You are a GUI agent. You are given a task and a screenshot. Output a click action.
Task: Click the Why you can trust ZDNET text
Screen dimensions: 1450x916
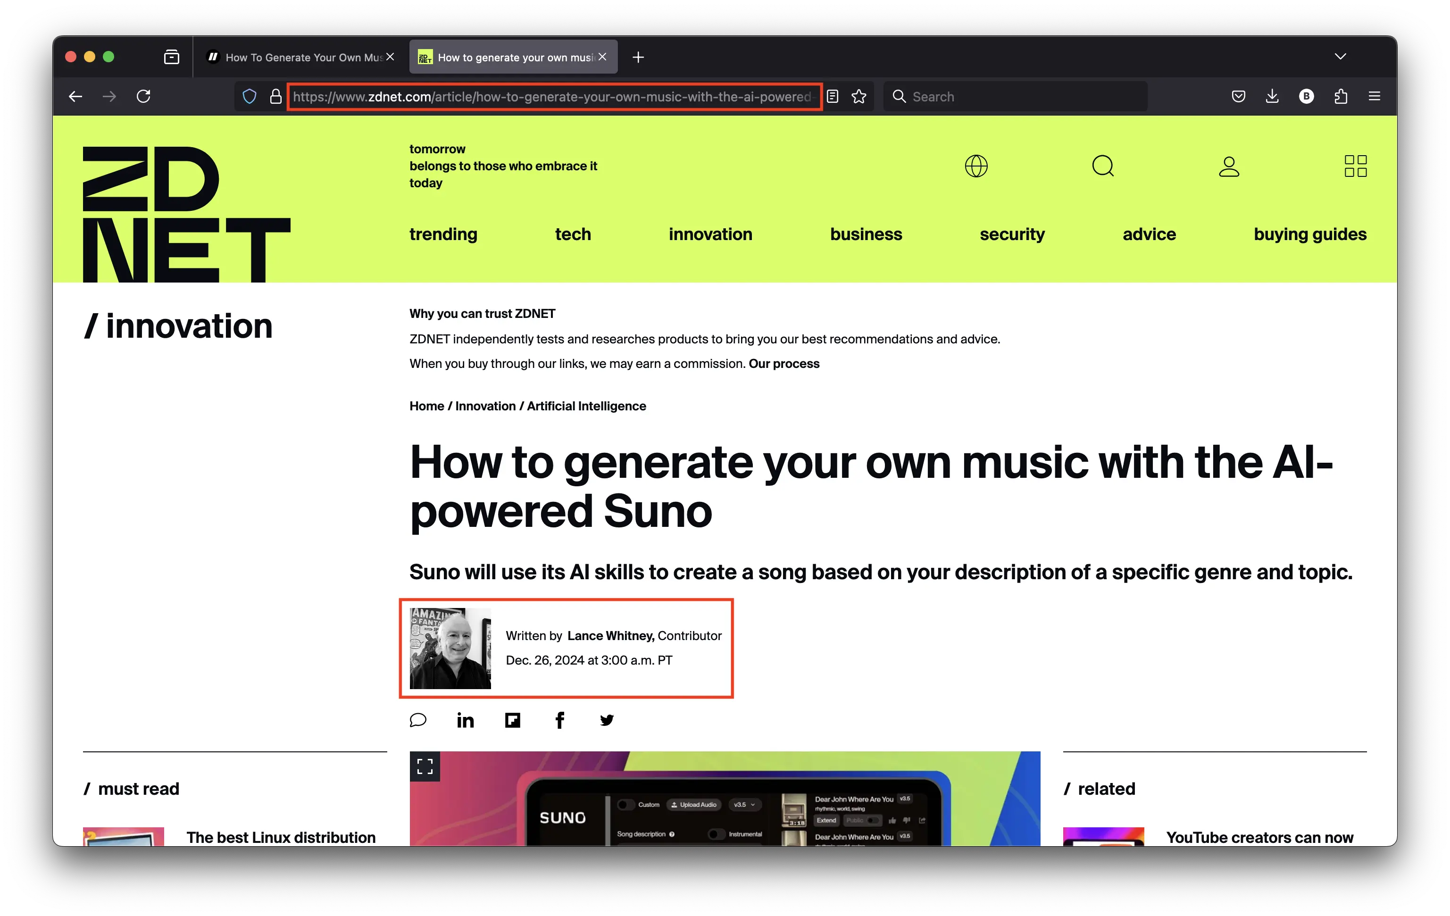click(483, 314)
